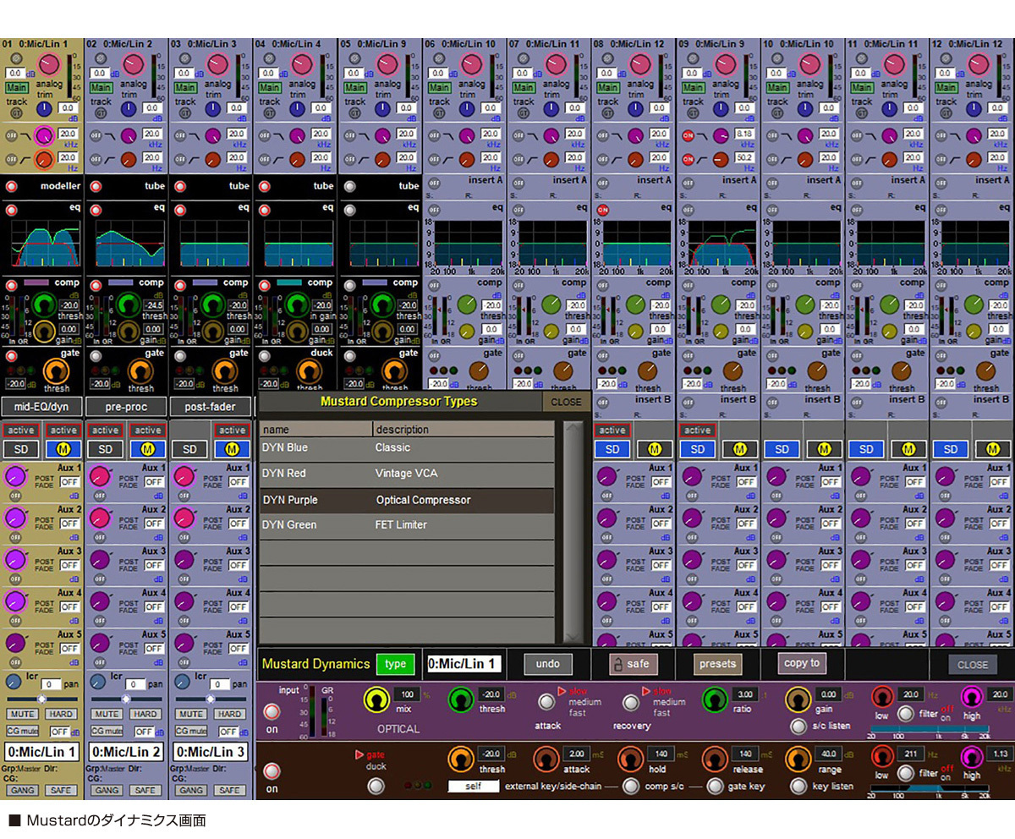This screenshot has height=839, width=1015.
Task: Click the Mustard Compressor Types list scrollbar
Action: (x=573, y=533)
